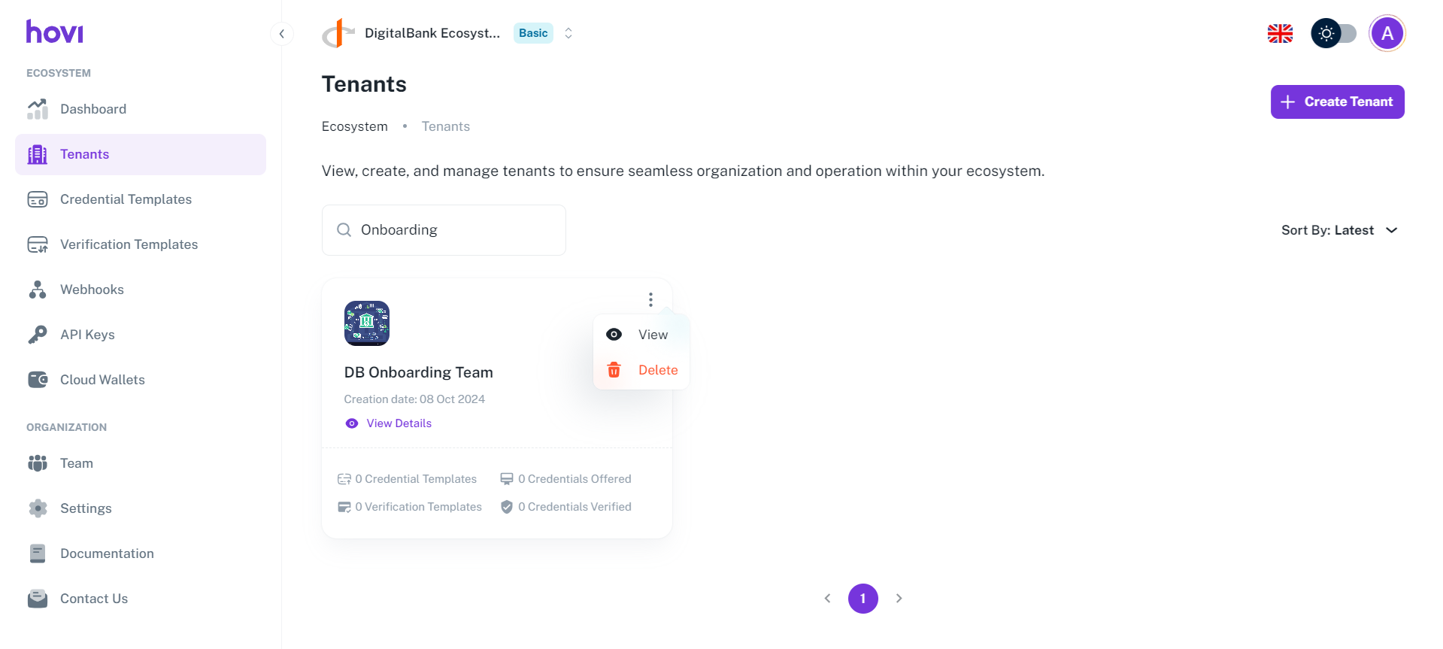The width and height of the screenshot is (1443, 649).
Task: Open Cloud Wallets
Action: coord(102,380)
